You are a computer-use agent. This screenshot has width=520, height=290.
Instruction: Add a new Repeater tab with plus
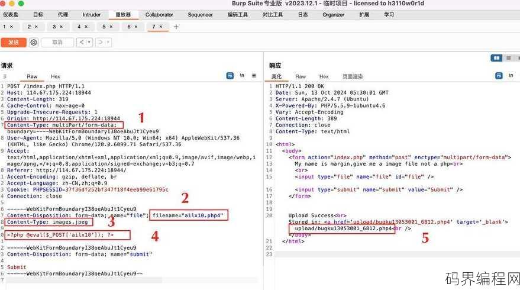coord(176,27)
